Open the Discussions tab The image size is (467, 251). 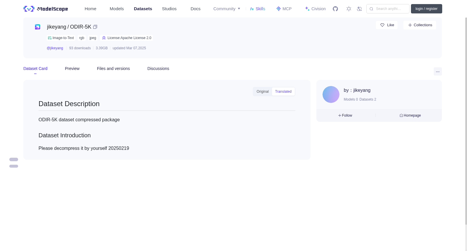158,69
